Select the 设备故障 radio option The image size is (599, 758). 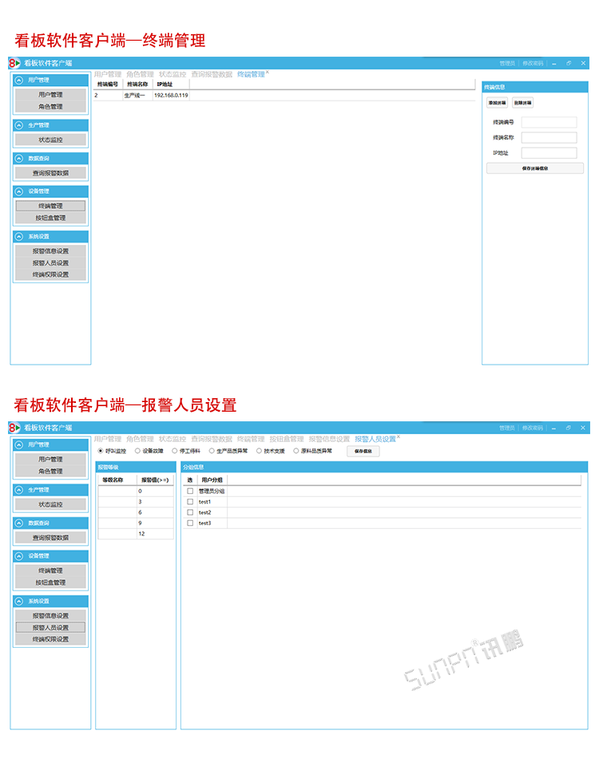(x=137, y=451)
